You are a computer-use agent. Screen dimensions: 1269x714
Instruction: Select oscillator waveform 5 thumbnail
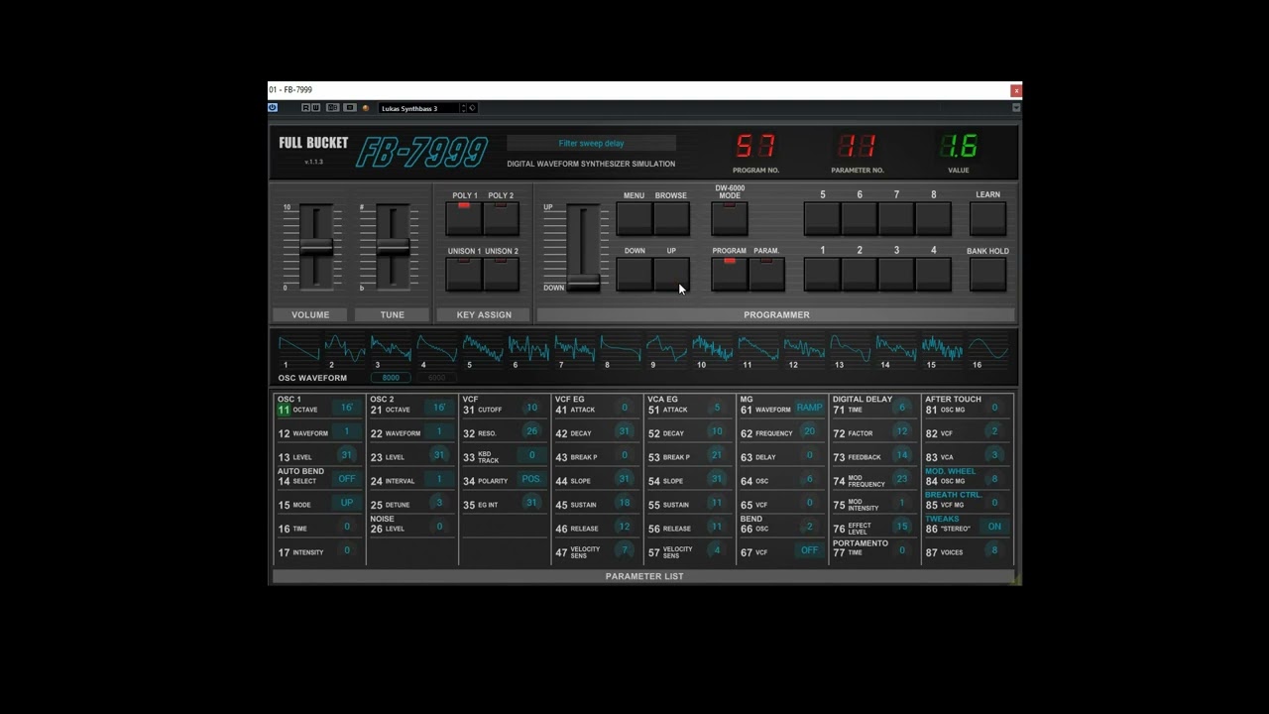[x=483, y=349]
